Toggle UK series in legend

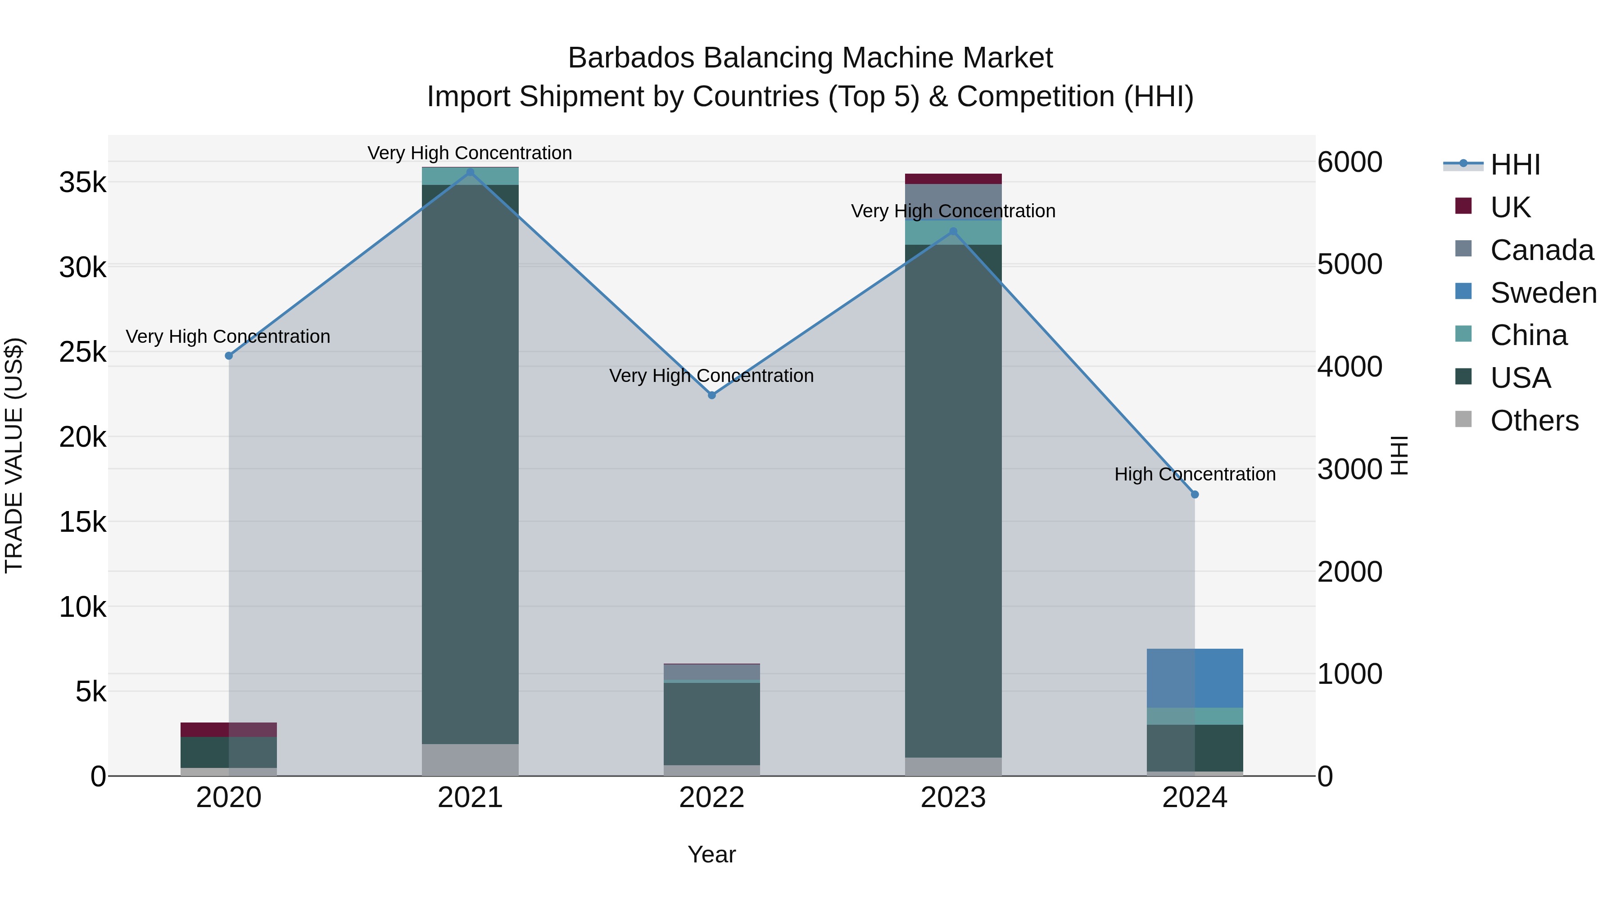coord(1493,207)
